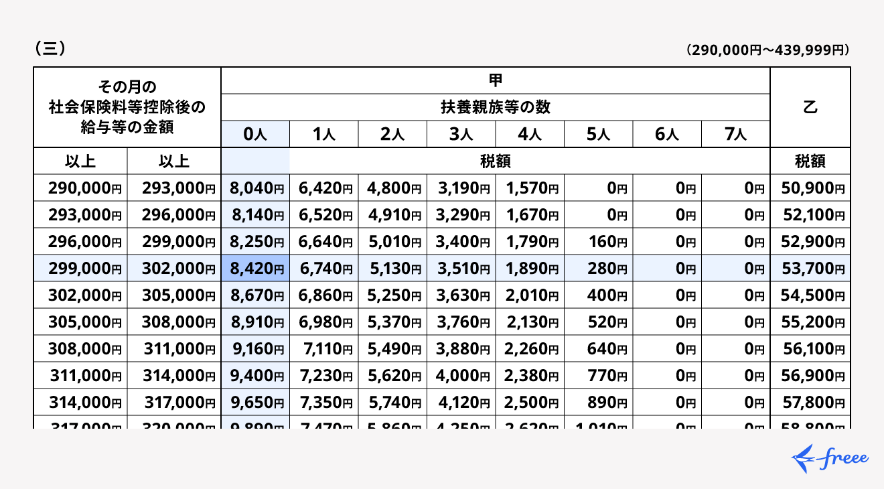
Task: Click the 5人 column header
Action: (599, 135)
